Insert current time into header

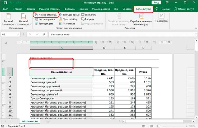click(69, 15)
